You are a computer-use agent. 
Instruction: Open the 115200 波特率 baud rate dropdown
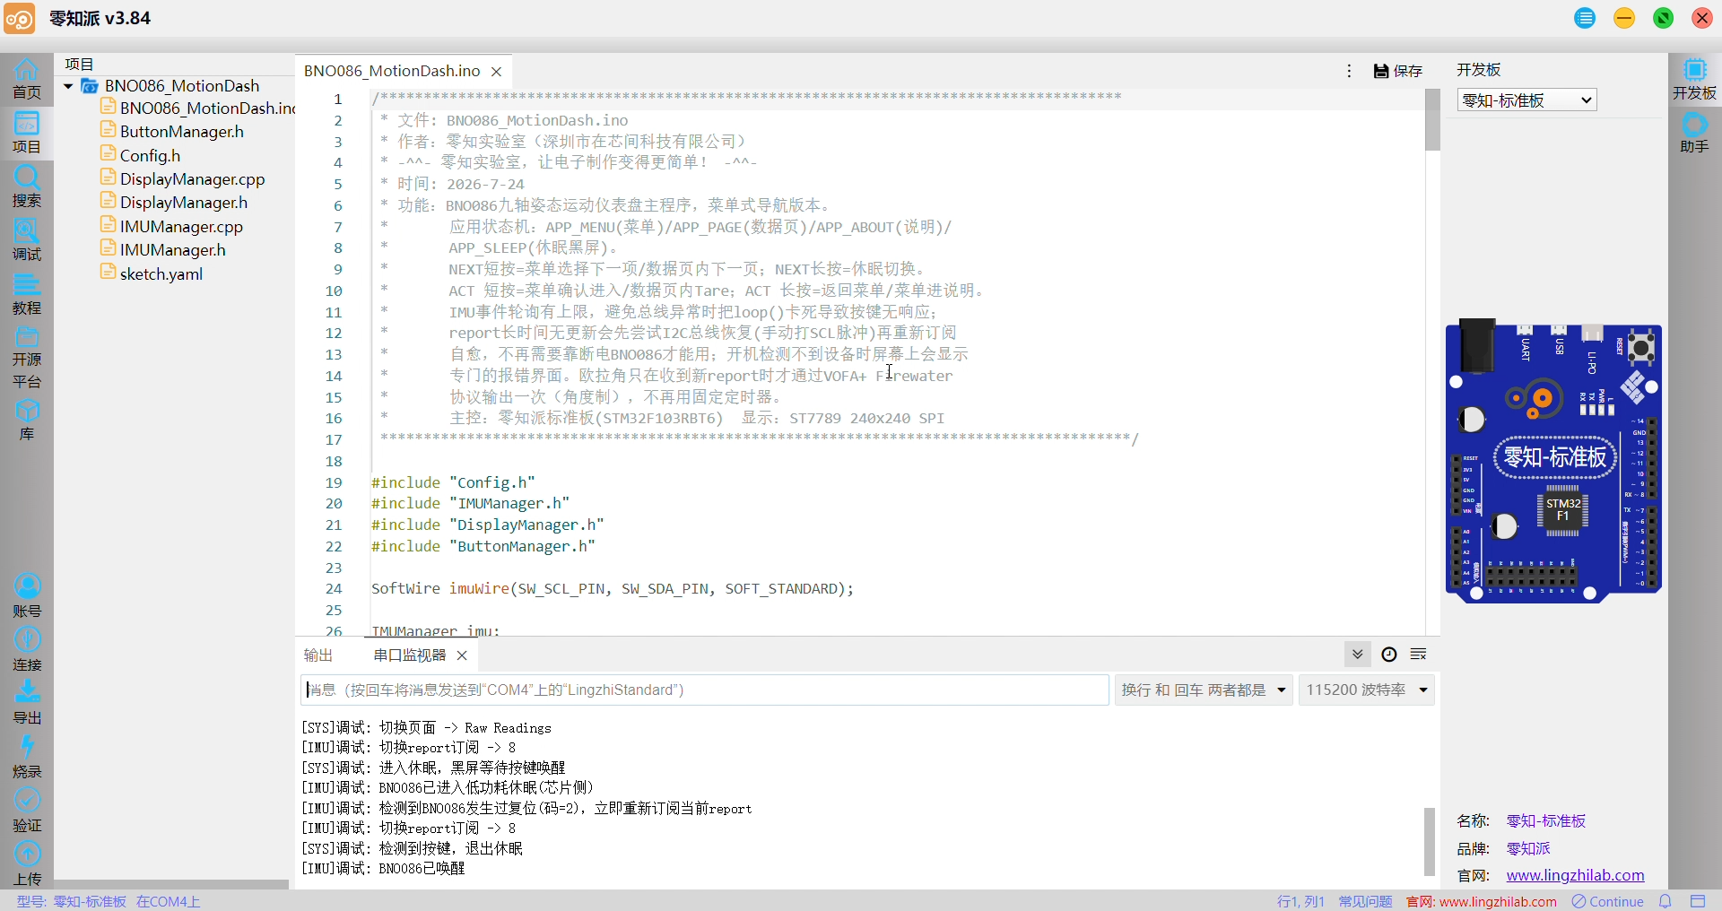click(1367, 690)
